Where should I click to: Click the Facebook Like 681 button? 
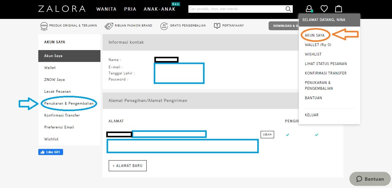tap(51, 152)
